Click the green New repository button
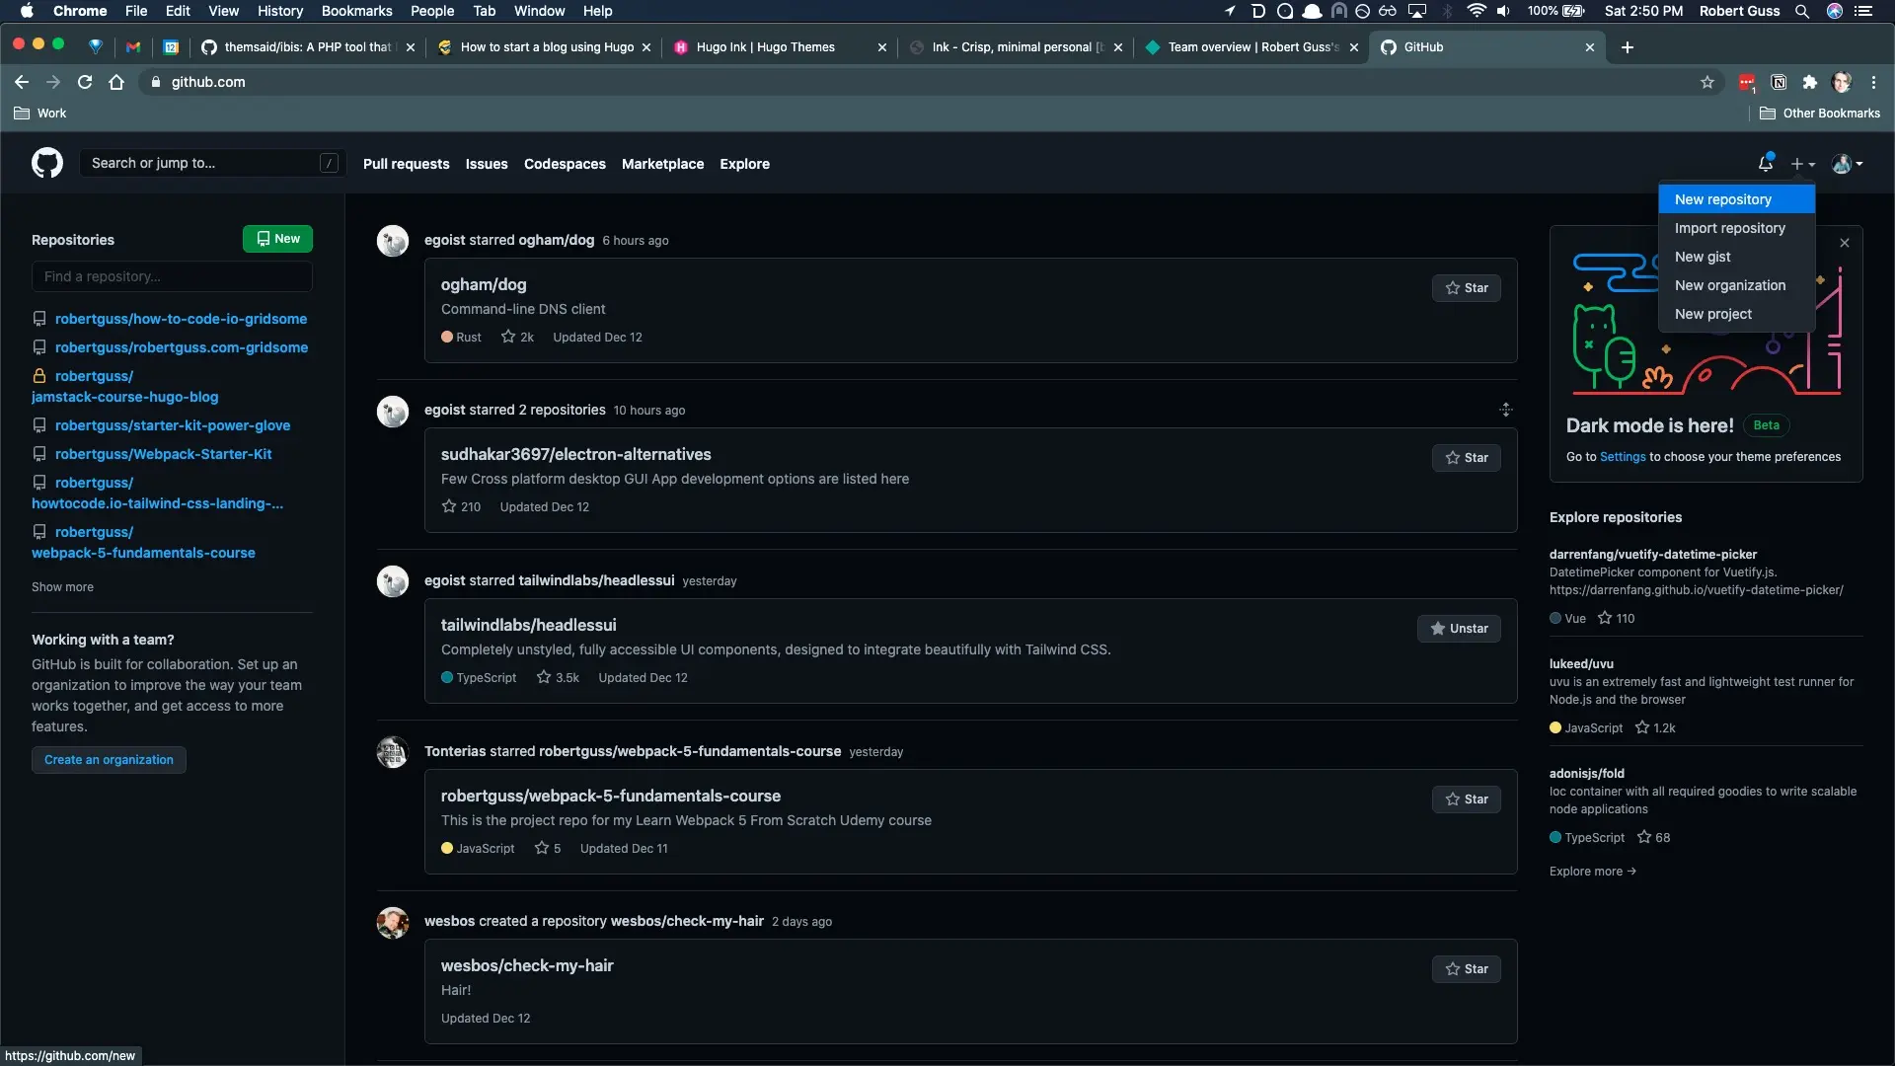The image size is (1895, 1066). [277, 239]
